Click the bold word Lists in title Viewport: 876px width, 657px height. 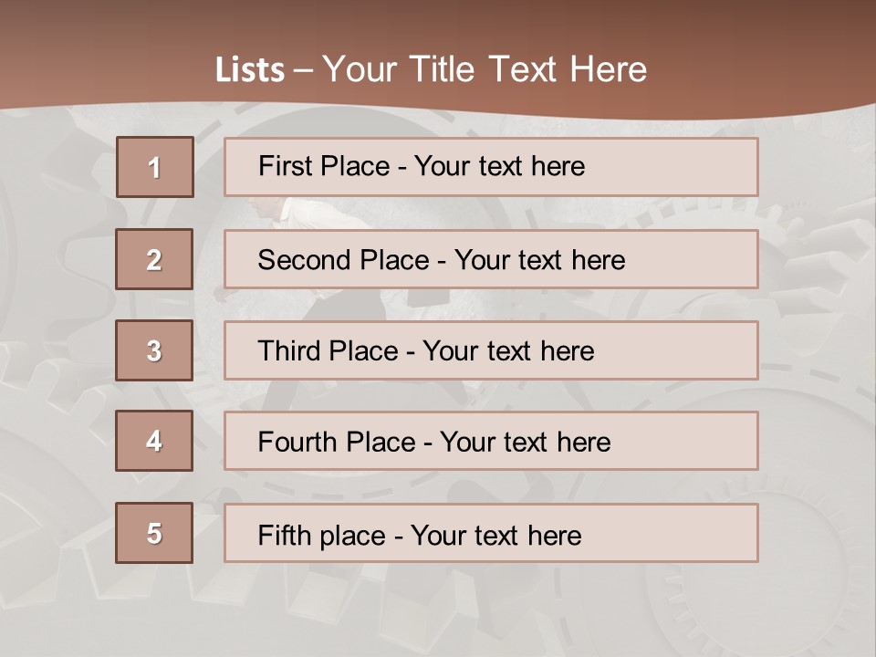[x=250, y=70]
